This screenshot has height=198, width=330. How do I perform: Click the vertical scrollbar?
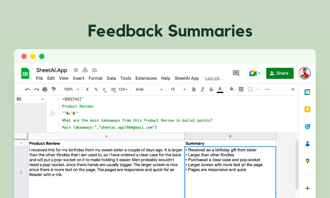(x=297, y=165)
